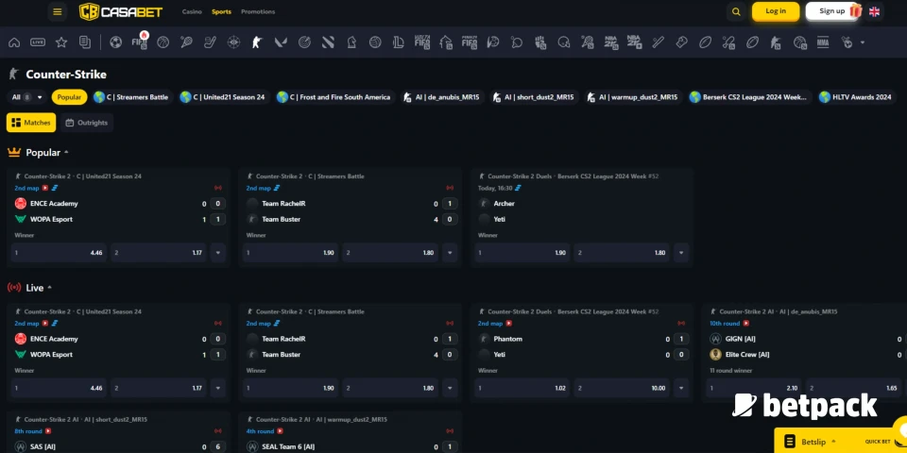Select the basketball sport icon
Viewport: 907px width, 453px height.
tap(163, 42)
